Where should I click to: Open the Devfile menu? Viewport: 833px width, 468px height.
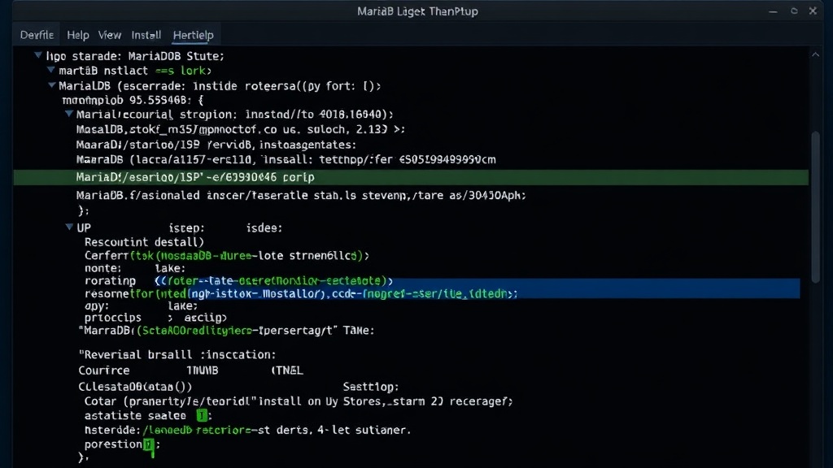37,35
